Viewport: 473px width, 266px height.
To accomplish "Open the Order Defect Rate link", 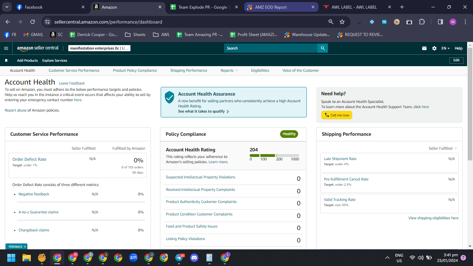I will pyautogui.click(x=29, y=159).
